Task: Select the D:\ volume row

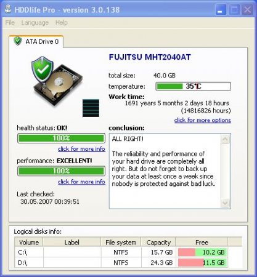Action: pyautogui.click(x=128, y=262)
